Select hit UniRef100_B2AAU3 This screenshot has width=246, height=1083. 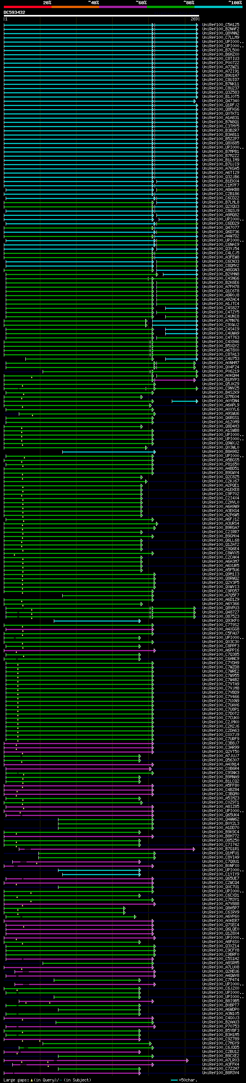(221, 1022)
